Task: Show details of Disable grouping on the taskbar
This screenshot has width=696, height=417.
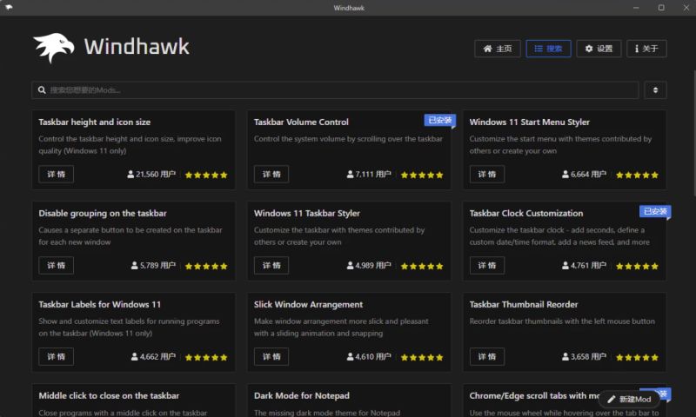Action: 56,266
